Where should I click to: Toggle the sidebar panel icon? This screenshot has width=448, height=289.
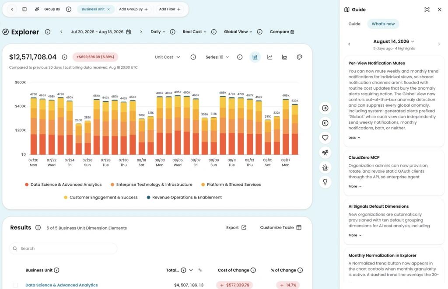pos(24,9)
